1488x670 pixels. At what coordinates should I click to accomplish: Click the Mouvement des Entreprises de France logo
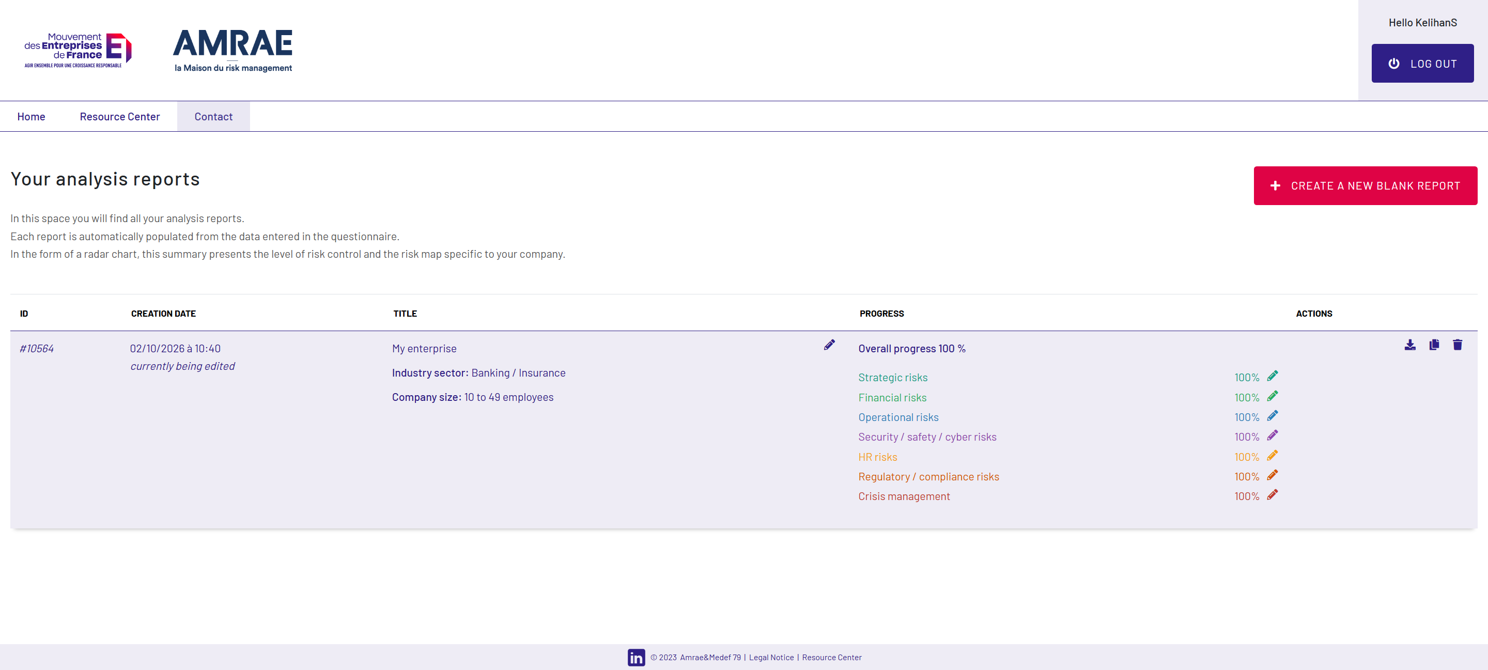(78, 50)
